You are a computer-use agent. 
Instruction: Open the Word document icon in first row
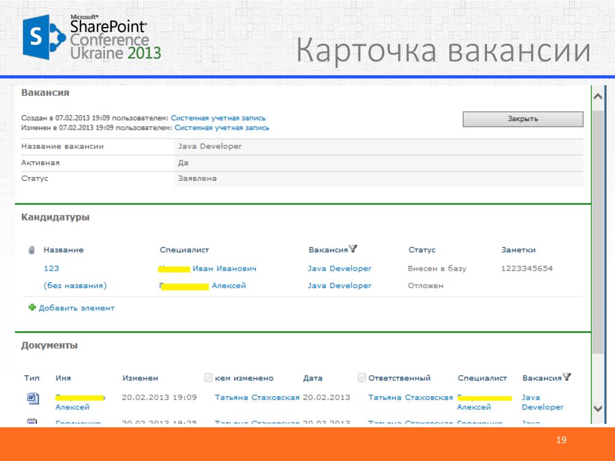pyautogui.click(x=32, y=397)
